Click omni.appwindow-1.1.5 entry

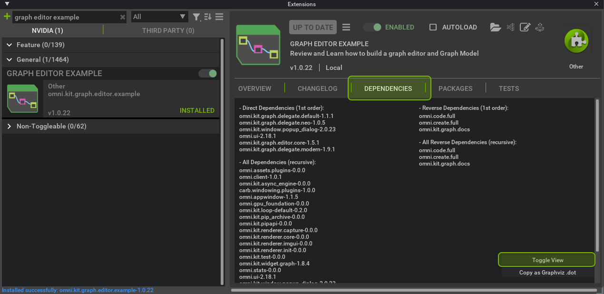pos(269,197)
